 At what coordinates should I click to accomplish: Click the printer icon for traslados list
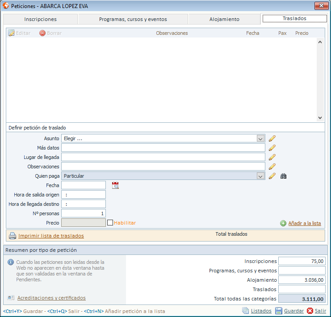pos(13,236)
